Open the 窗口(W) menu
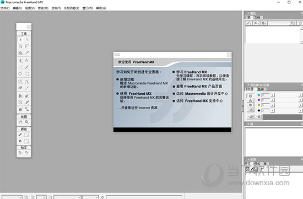This screenshot has width=303, height=199. (x=88, y=8)
